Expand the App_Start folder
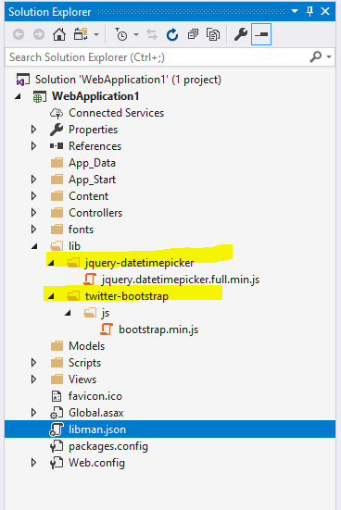This screenshot has width=341, height=510. [x=33, y=180]
